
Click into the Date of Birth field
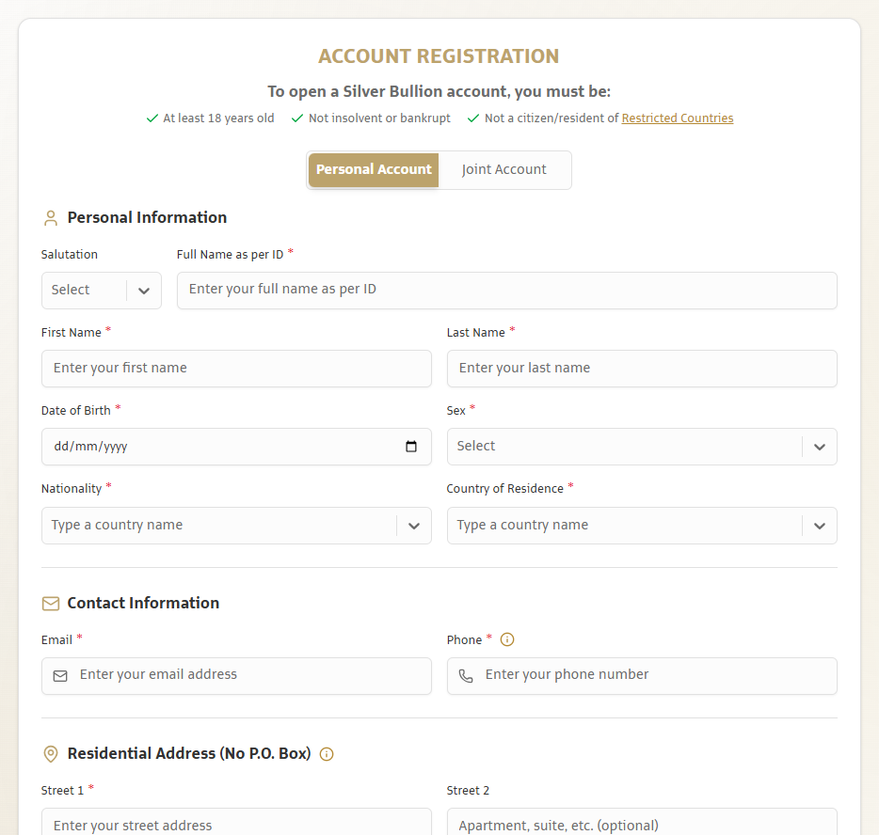(x=236, y=447)
